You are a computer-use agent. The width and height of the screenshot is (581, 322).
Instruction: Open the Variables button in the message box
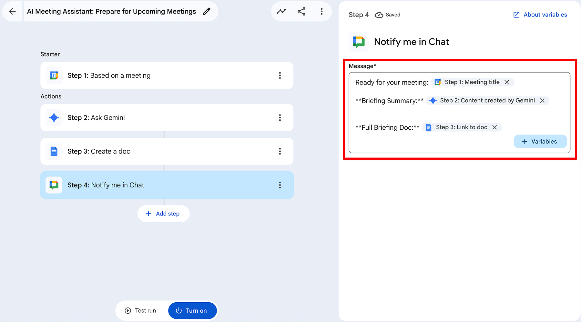coord(540,141)
